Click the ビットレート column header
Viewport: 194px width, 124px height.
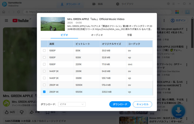tap(87, 44)
